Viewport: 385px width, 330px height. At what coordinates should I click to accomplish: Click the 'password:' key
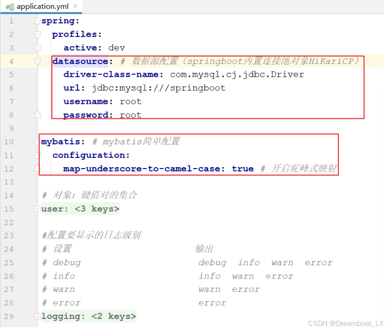88,115
